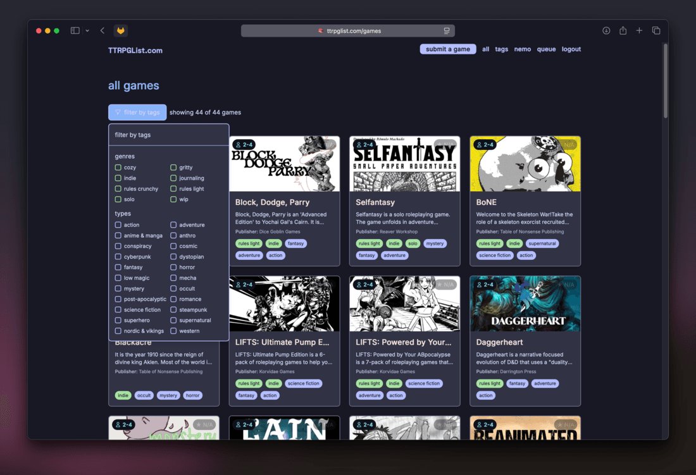The image size is (696, 475).
Task: Enable the conspiracy type filter
Action: click(x=118, y=246)
